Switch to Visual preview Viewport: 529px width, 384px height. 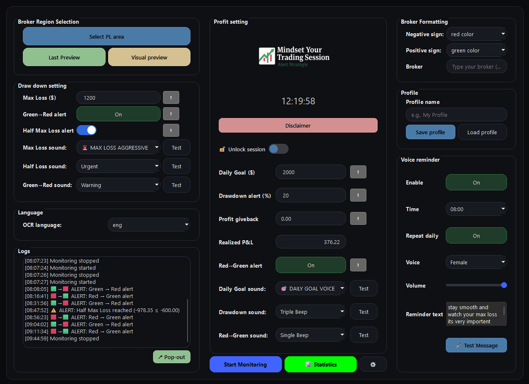click(149, 57)
